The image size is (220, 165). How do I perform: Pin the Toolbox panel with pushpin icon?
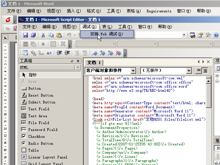point(72,61)
